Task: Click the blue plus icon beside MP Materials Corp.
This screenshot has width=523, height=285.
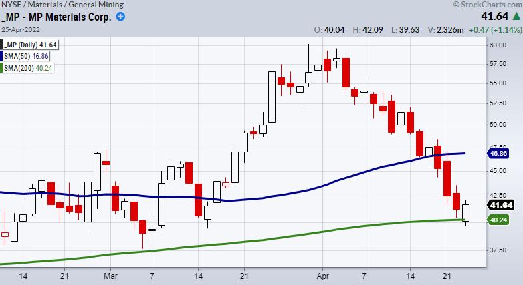Action: click(120, 16)
